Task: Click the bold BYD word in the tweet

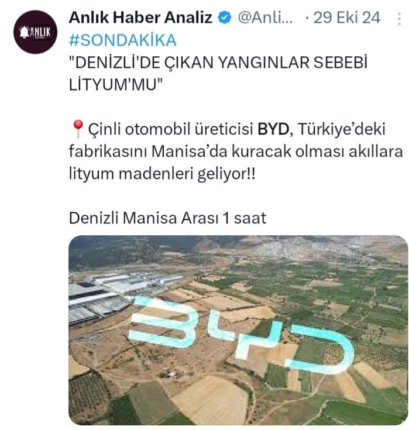Action: 273,129
